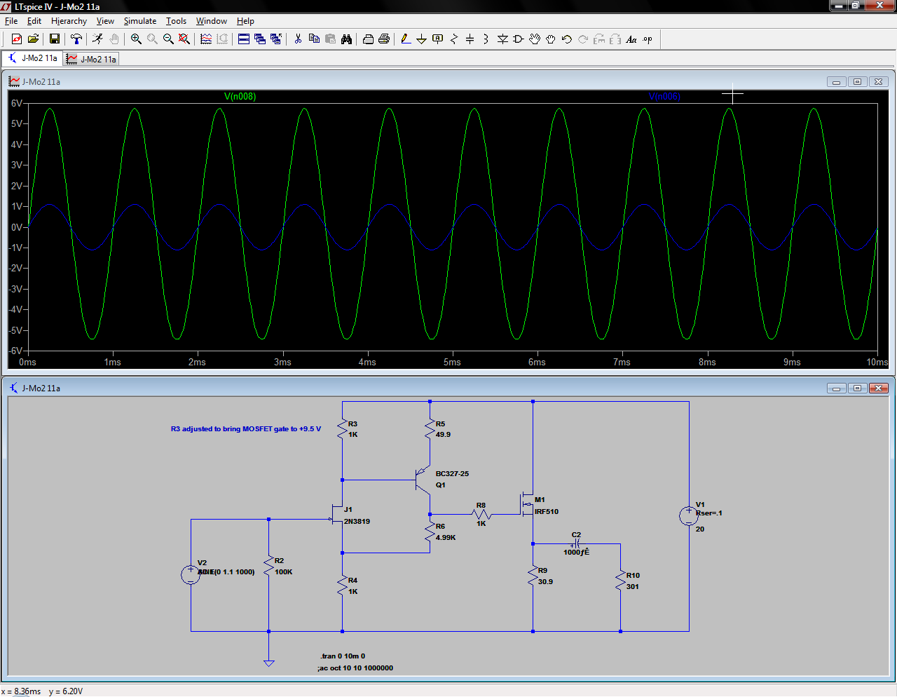This screenshot has height=697, width=897.
Task: Select the IRF510 MOSFET label
Action: (547, 512)
